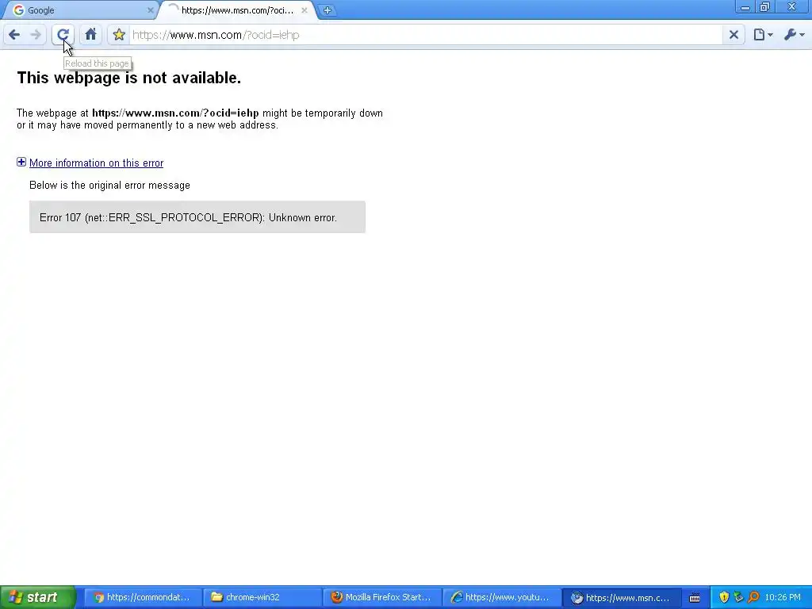This screenshot has height=609, width=812.
Task: Reload this page with the refresh icon
Action: pos(63,35)
